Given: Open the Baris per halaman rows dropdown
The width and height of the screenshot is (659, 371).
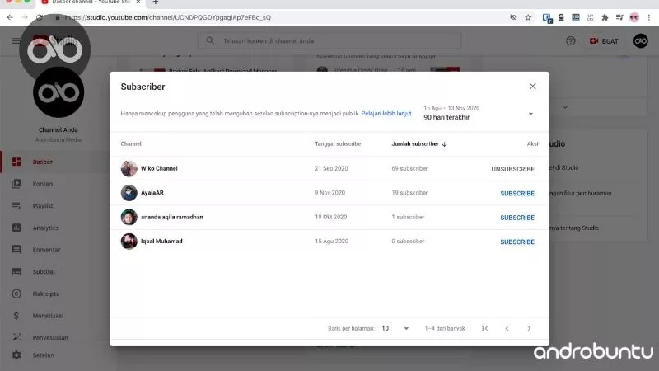Looking at the screenshot, I should tap(395, 328).
